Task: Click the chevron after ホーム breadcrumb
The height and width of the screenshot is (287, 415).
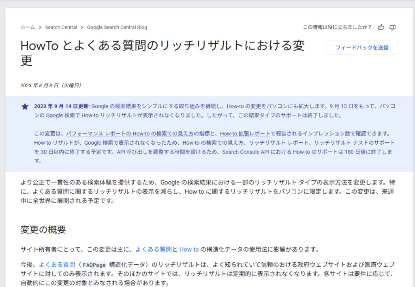Action: (x=40, y=28)
